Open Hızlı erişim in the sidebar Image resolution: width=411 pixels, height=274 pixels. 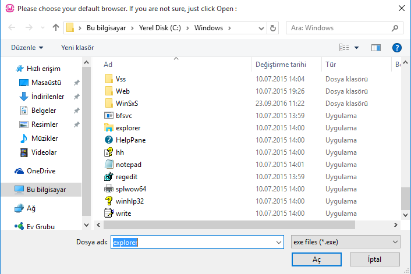tap(38, 69)
